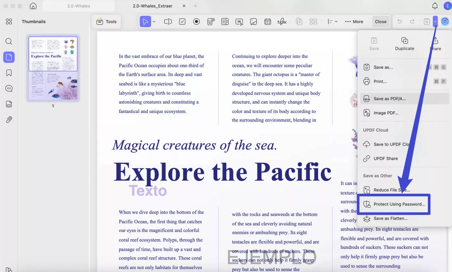Click the form field grid recognition icon
The width and height of the screenshot is (452, 272).
[x=313, y=22]
